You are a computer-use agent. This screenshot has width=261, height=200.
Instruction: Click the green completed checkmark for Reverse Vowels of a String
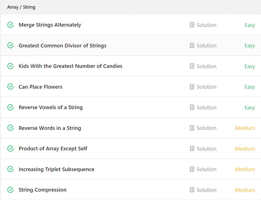10,107
